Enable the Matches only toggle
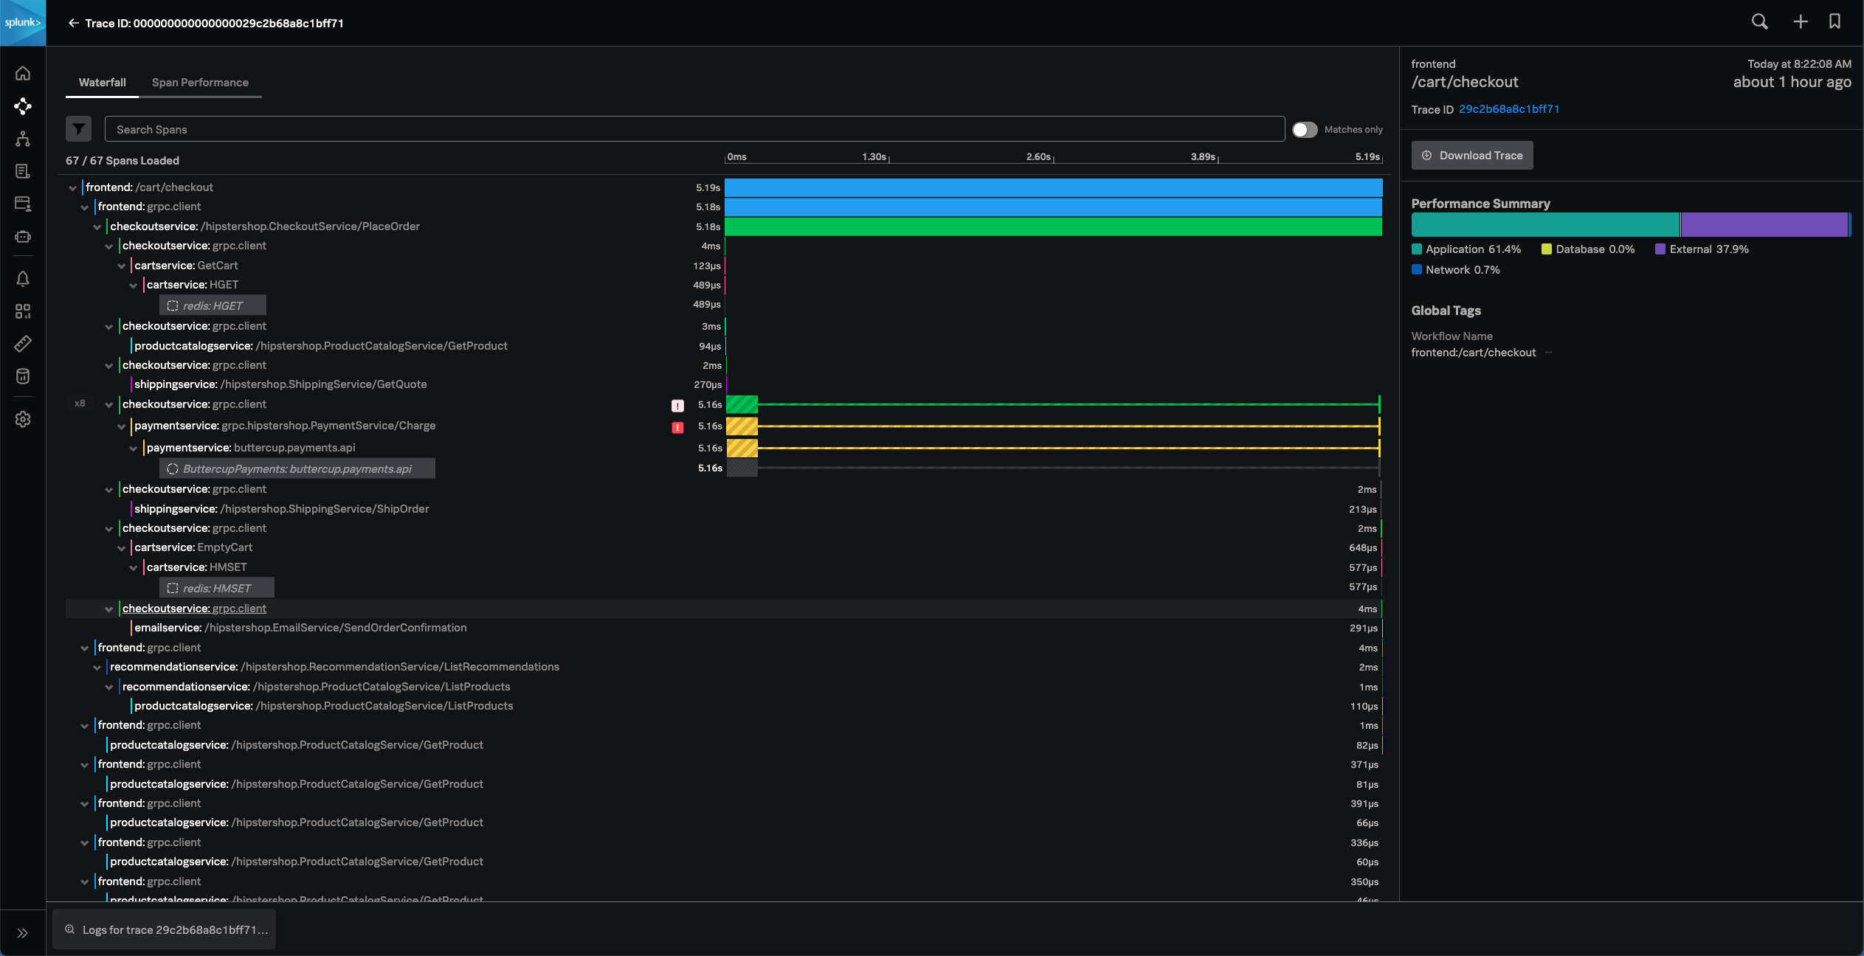Viewport: 1864px width, 956px height. click(x=1305, y=129)
